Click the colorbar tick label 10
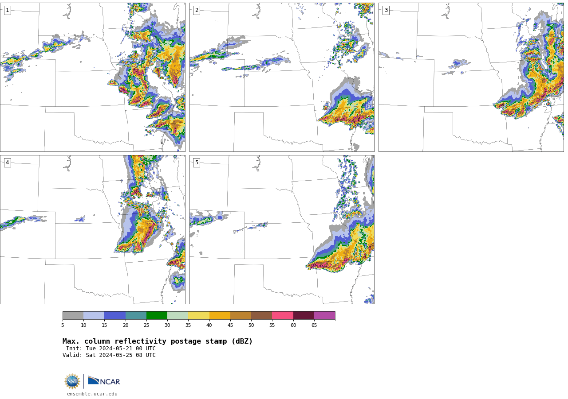This screenshot has width=568, height=399. click(x=83, y=325)
